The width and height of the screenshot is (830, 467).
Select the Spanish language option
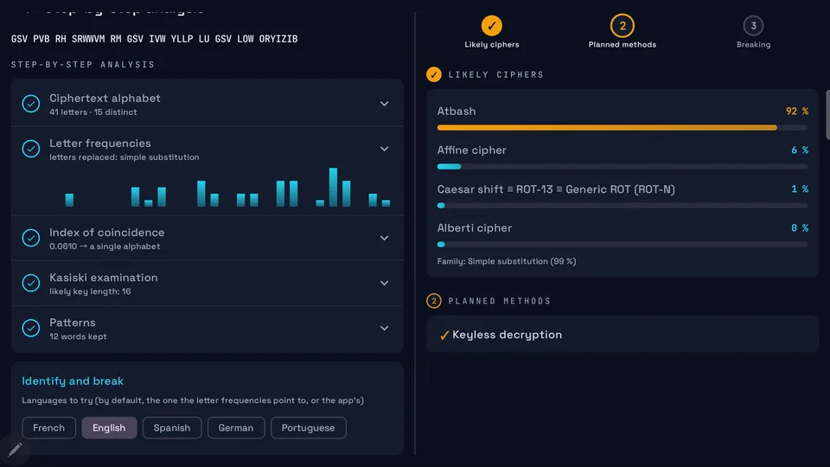coord(172,428)
